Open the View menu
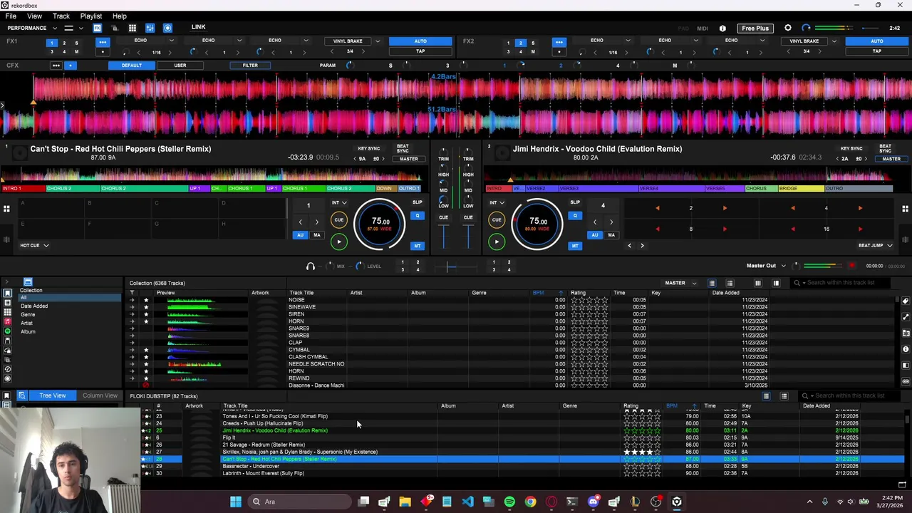Viewport: 912px width, 513px height. point(34,16)
